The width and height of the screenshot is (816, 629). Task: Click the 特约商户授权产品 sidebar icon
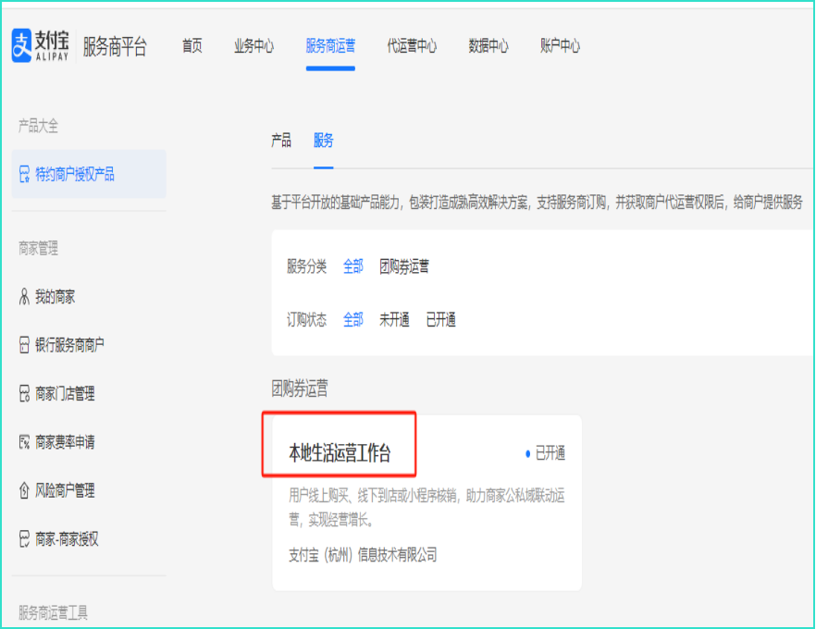(25, 175)
